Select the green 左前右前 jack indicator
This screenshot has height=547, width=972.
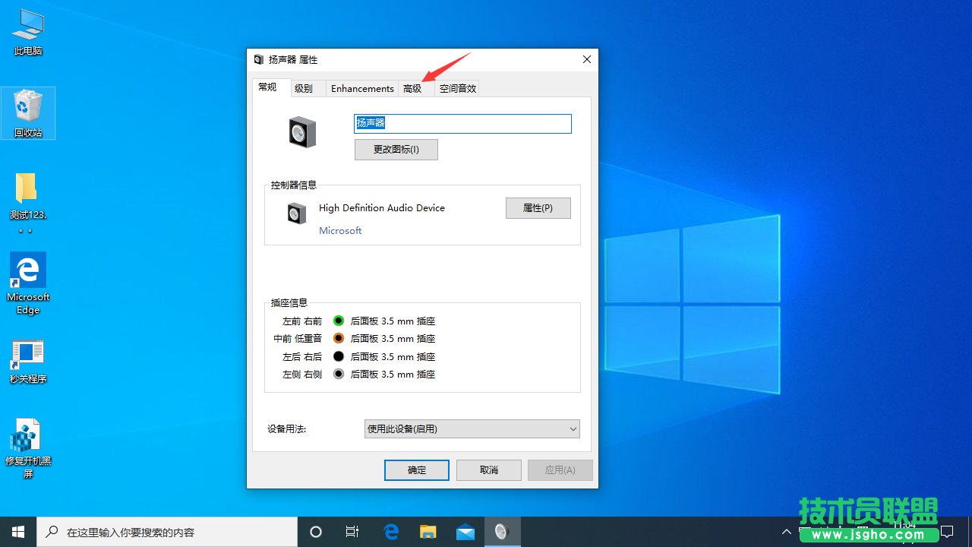pos(338,321)
